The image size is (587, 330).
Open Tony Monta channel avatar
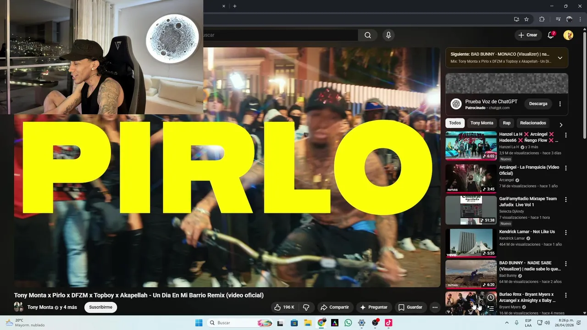coord(19,307)
